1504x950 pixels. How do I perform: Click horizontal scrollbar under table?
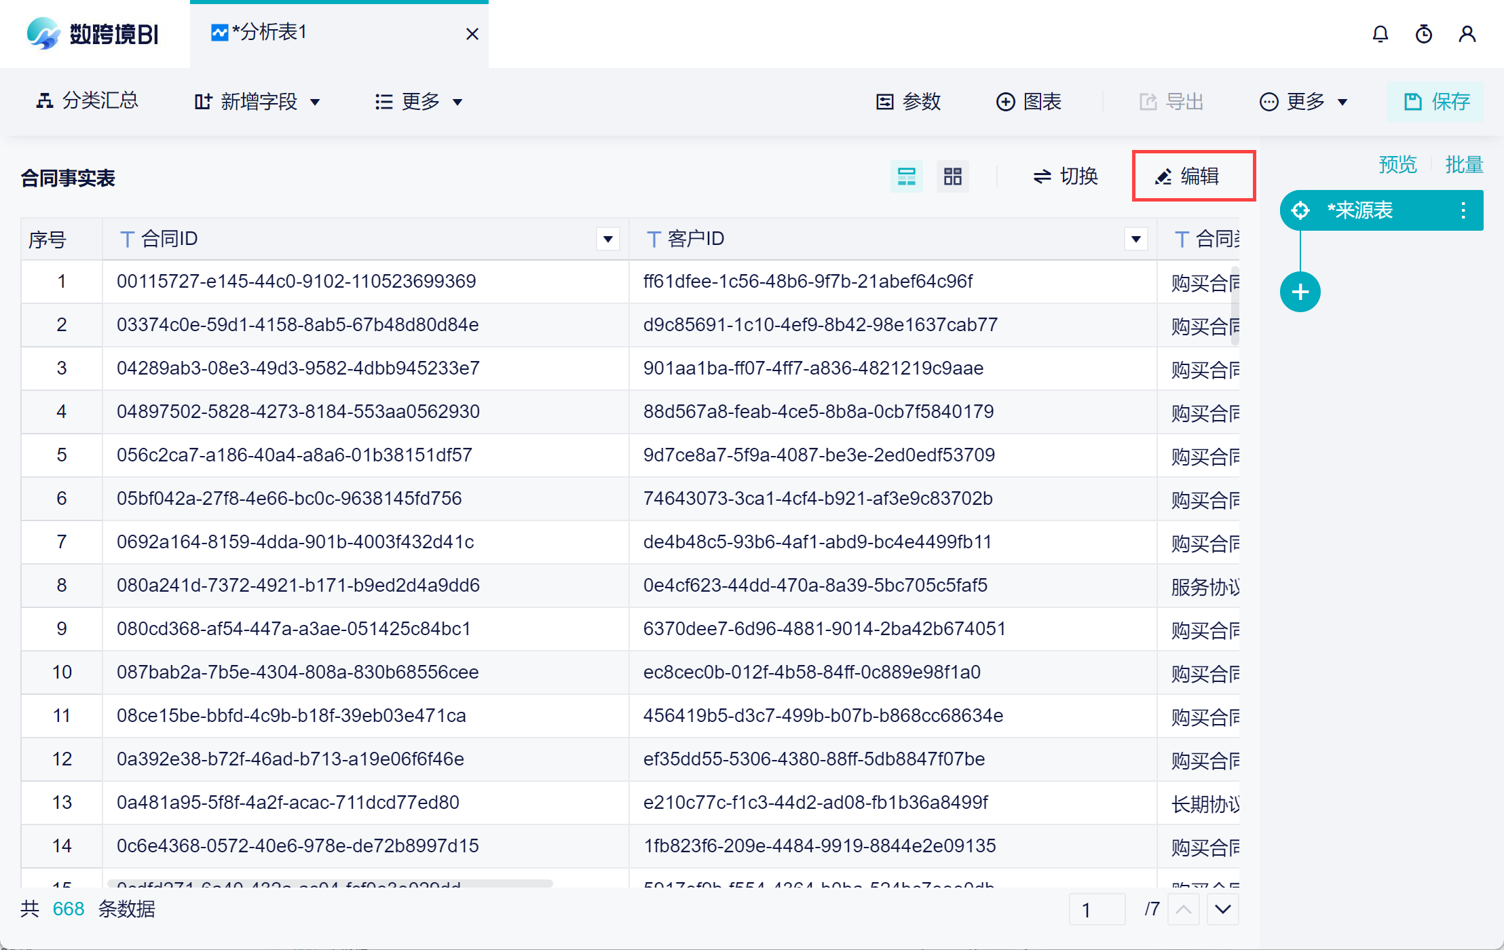click(330, 883)
